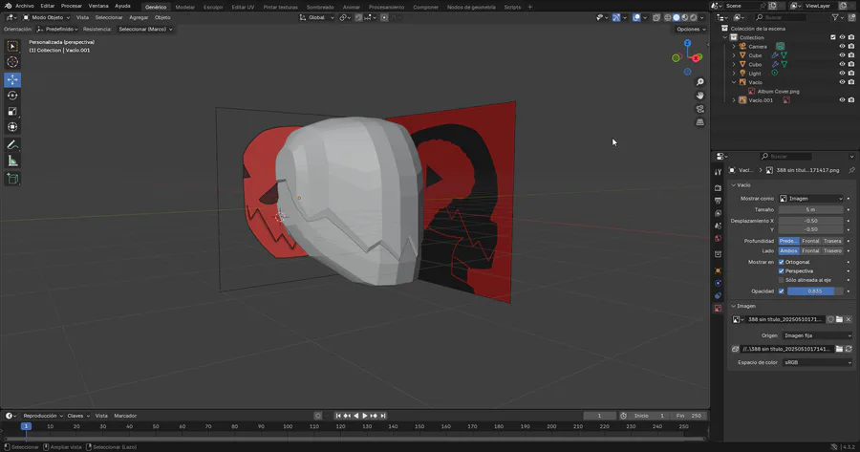The image size is (860, 452).
Task: Hide Camera in viewport via eye icon
Action: [x=842, y=47]
